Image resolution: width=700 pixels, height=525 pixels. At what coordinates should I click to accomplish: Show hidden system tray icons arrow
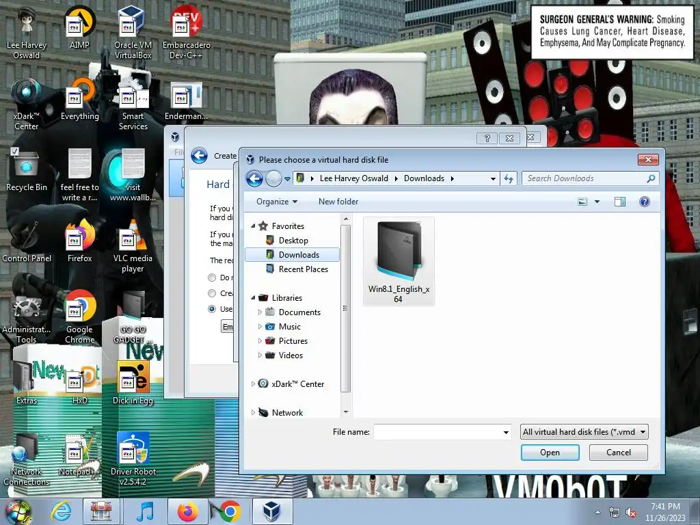click(597, 513)
